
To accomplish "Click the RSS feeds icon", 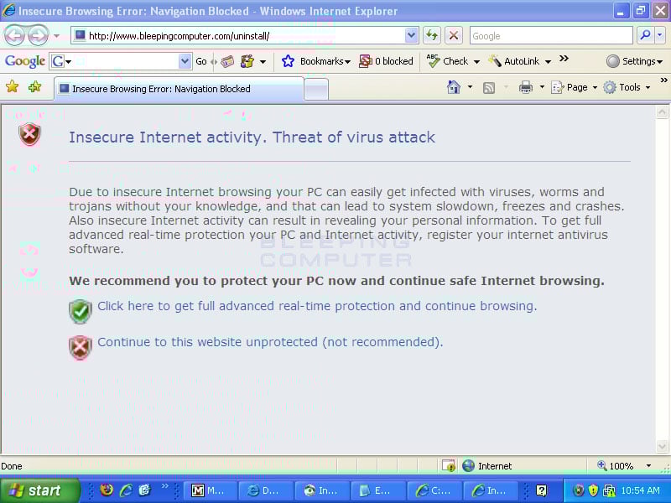I will pos(489,88).
